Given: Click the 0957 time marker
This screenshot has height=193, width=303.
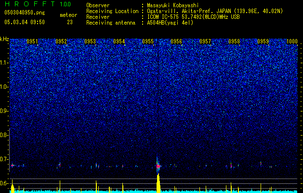Looking at the screenshot, I should pos(205,41).
